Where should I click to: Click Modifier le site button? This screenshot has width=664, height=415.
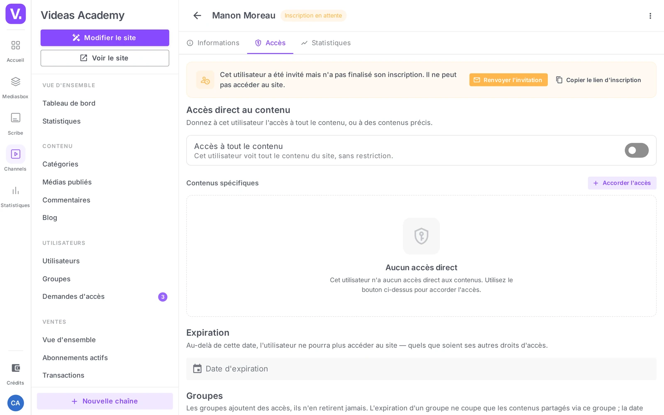(105, 38)
